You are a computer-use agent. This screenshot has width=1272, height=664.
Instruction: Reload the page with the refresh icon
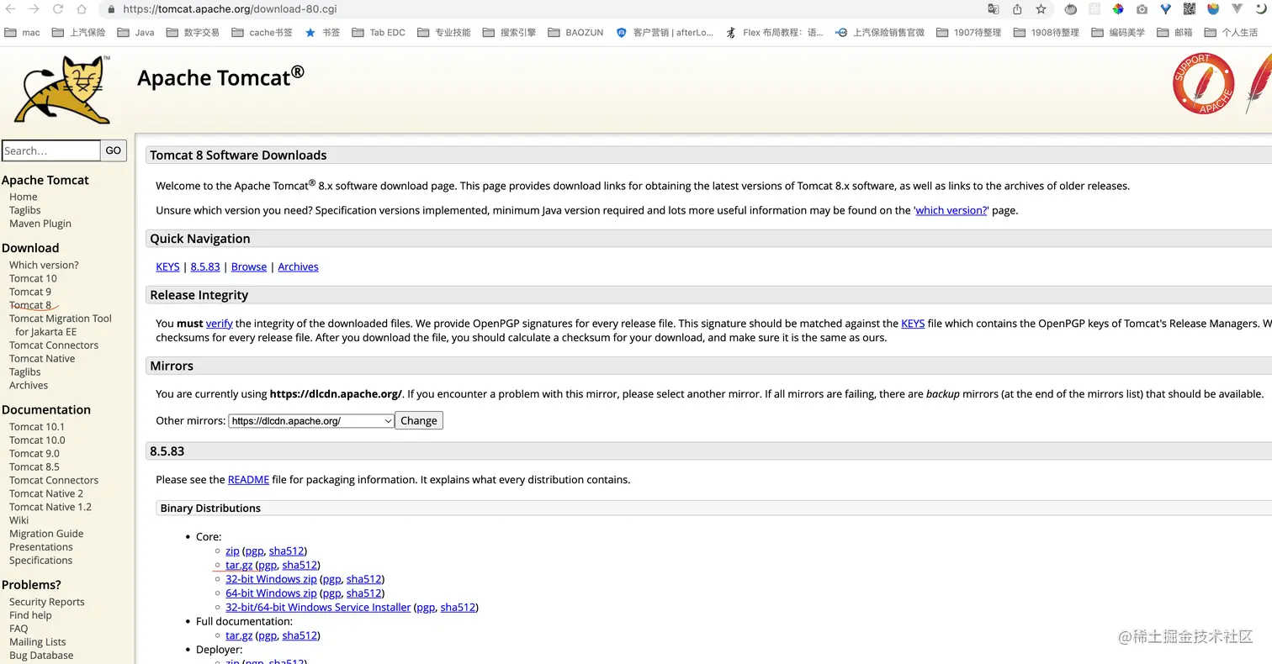(x=57, y=9)
